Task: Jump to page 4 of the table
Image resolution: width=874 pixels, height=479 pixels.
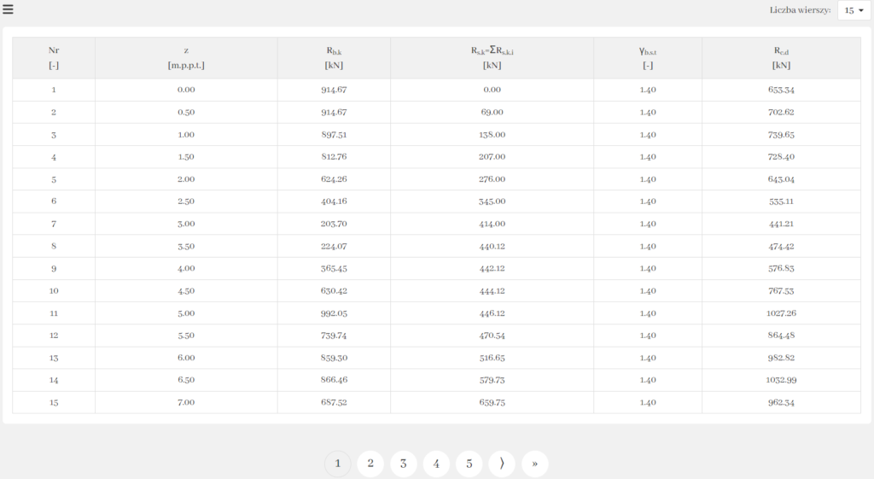Action: 436,464
